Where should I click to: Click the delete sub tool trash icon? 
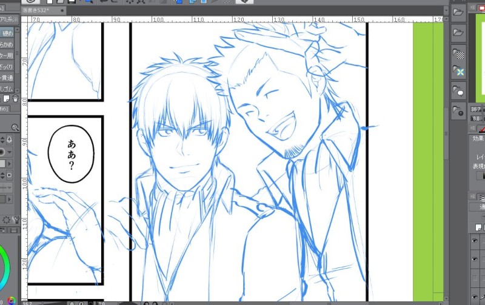(15, 99)
